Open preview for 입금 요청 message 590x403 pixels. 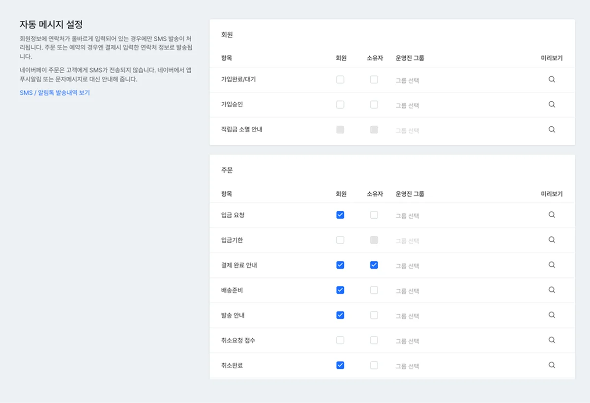[x=551, y=215]
